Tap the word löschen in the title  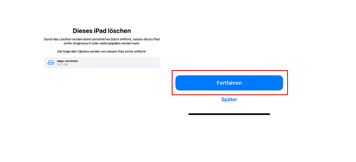point(120,31)
